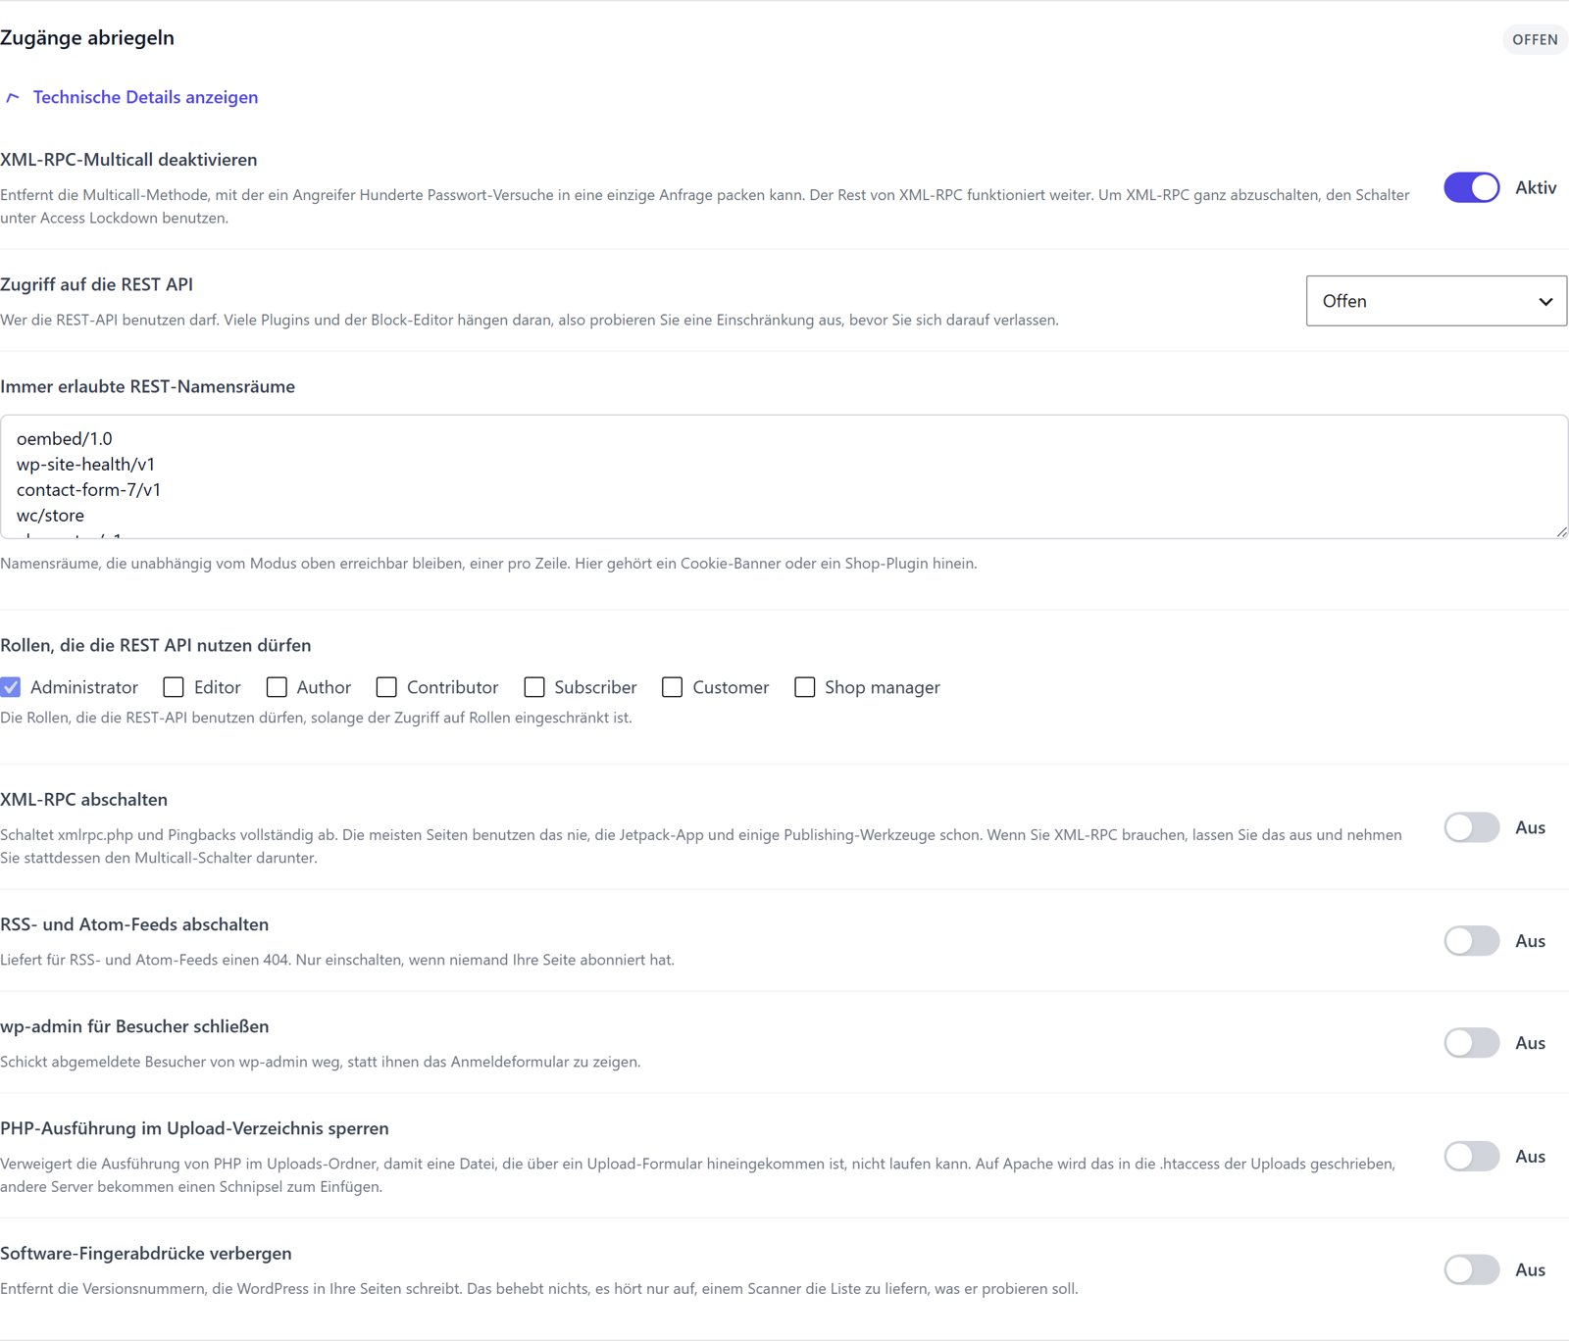Check the Editor role checkbox
This screenshot has width=1569, height=1341.
[x=174, y=687]
